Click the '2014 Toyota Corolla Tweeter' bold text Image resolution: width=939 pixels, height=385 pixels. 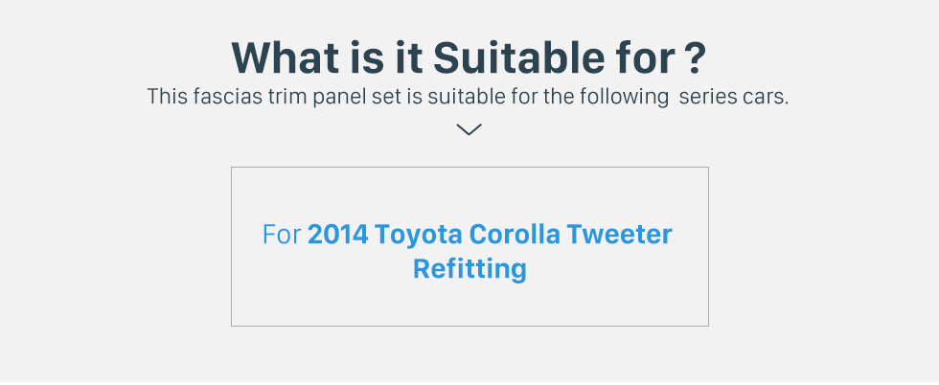(490, 234)
